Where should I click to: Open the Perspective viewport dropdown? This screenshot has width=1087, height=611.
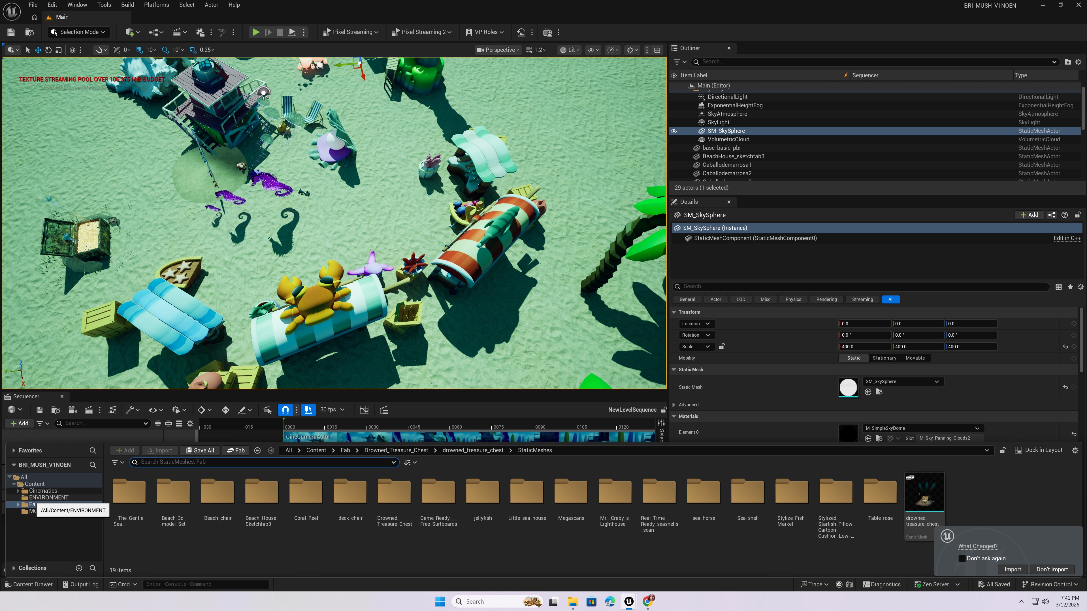tap(498, 50)
